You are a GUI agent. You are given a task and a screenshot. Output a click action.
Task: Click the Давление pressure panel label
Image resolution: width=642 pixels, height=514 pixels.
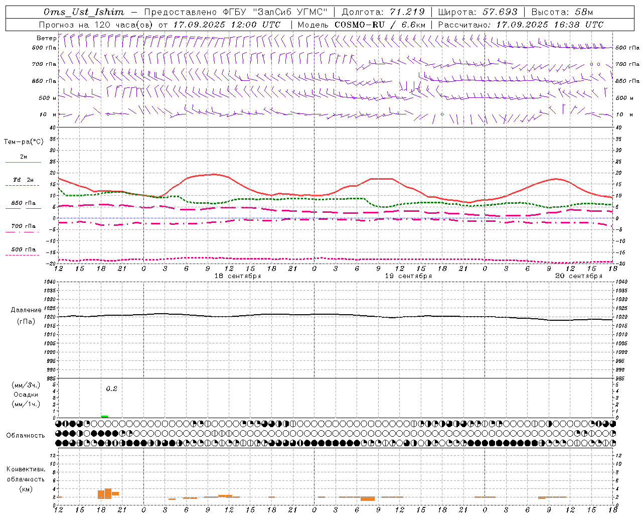pos(26,310)
